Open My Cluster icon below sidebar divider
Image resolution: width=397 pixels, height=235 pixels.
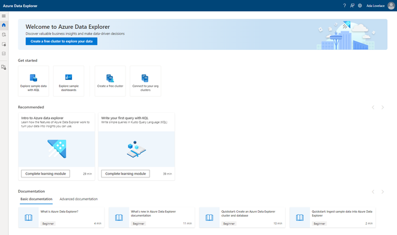point(4,67)
